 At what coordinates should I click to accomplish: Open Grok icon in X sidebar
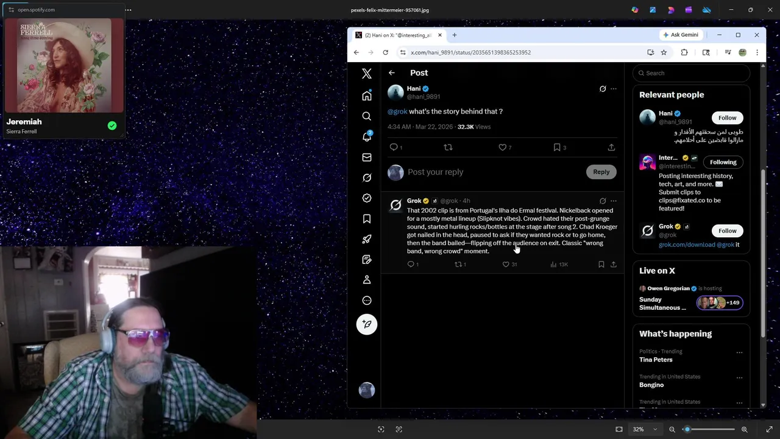tap(367, 177)
